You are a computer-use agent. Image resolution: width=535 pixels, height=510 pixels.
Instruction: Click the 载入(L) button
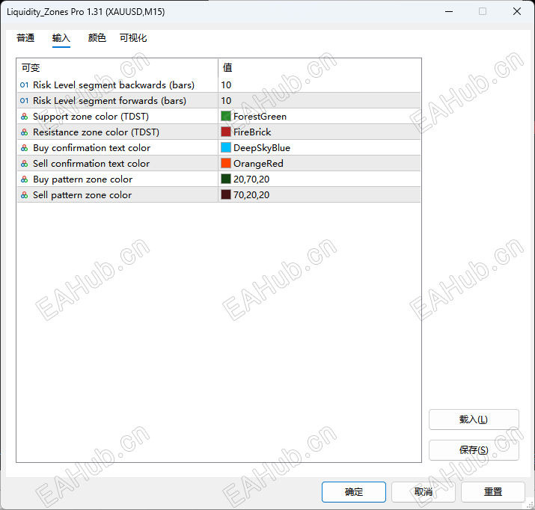474,420
